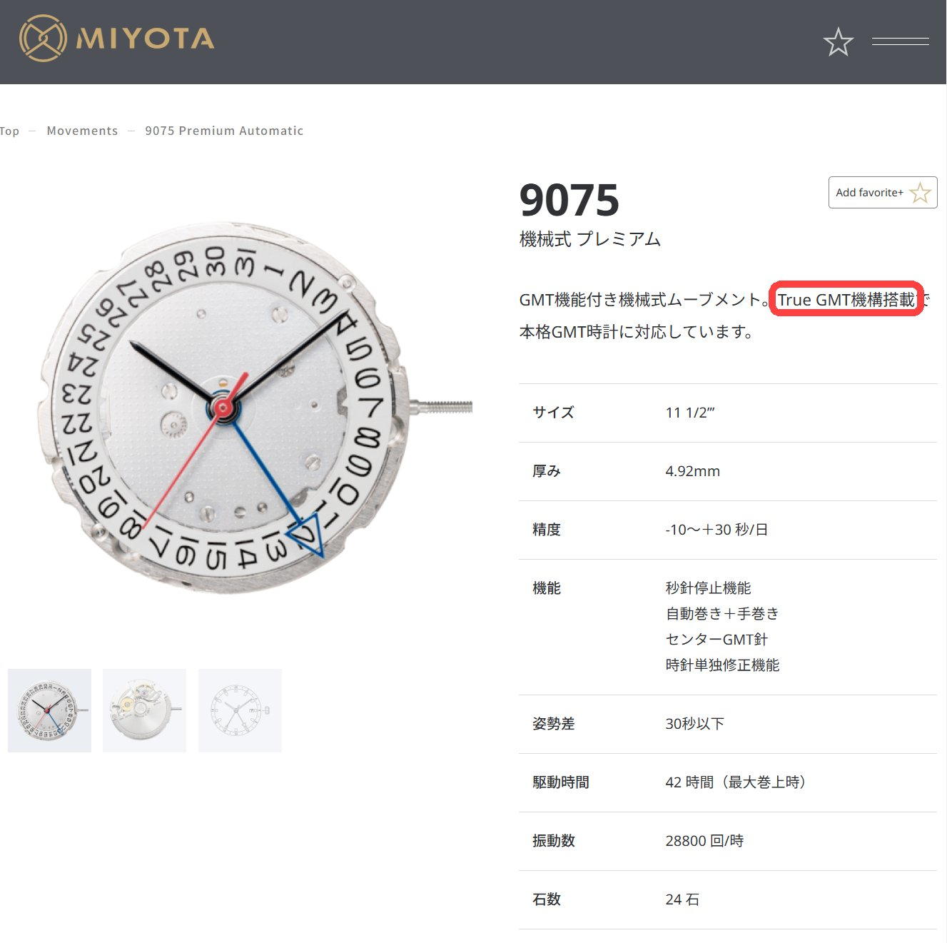
Task: Click the 姿勢差 row label
Action: point(553,724)
